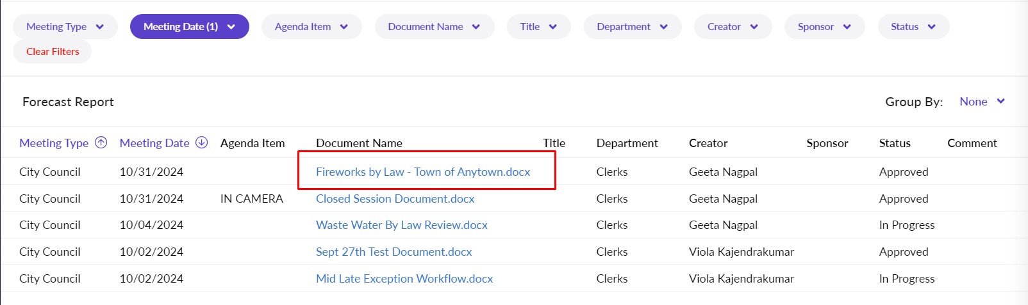Expand the Status filter dropdown
The image size is (1028, 305).
pos(913,27)
